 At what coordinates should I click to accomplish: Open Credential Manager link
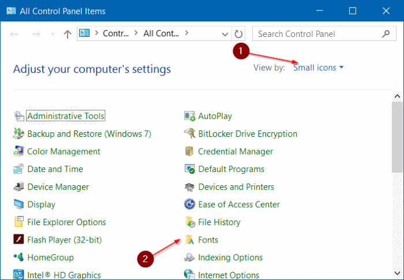pyautogui.click(x=235, y=151)
